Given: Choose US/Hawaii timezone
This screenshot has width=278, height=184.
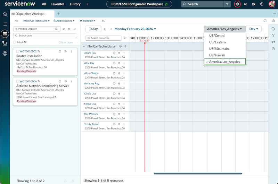Looking at the screenshot, I should pos(225,55).
